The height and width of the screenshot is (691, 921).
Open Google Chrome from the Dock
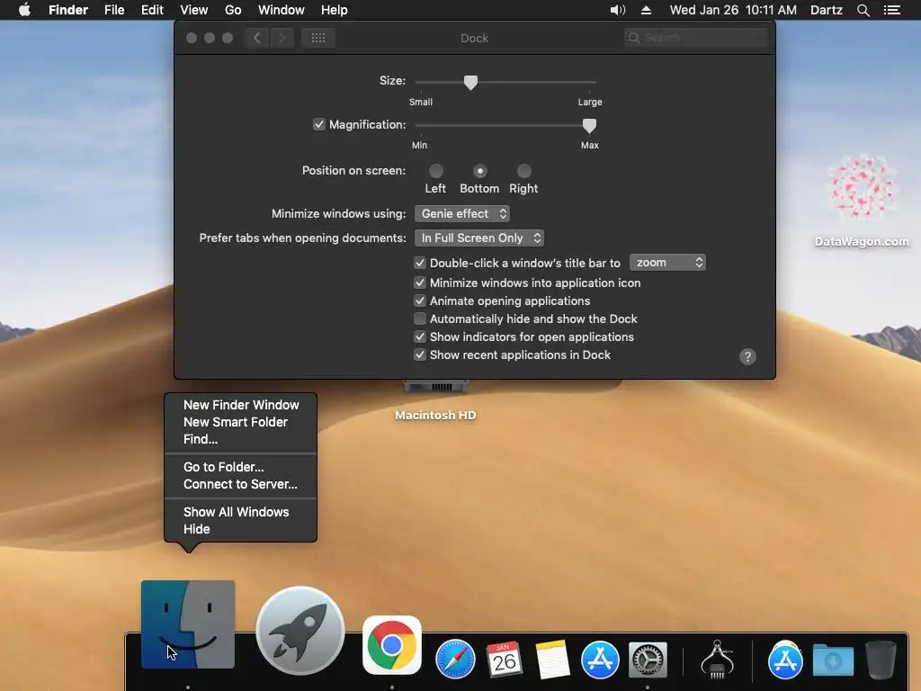392,644
